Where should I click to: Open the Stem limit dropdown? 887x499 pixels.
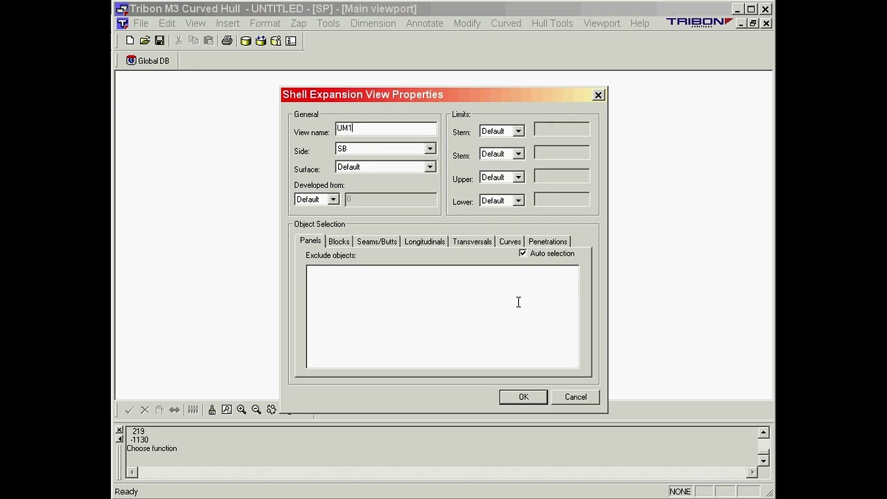tap(518, 155)
